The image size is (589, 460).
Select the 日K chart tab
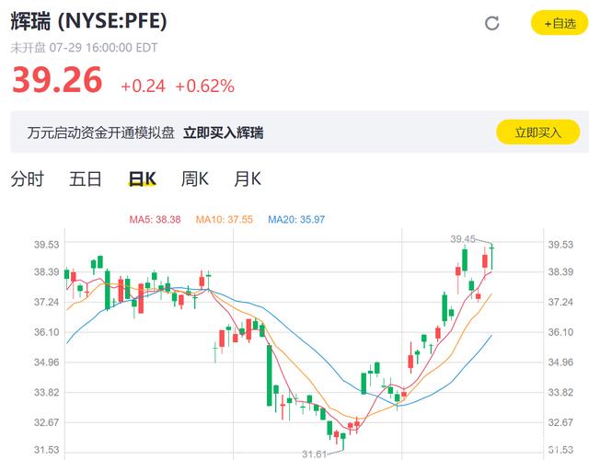coord(142,178)
